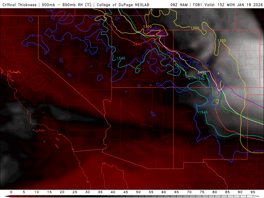Image resolution: width=264 pixels, height=198 pixels.
Task: Select the '06Z NAM' model run label
Action: coord(179,5)
